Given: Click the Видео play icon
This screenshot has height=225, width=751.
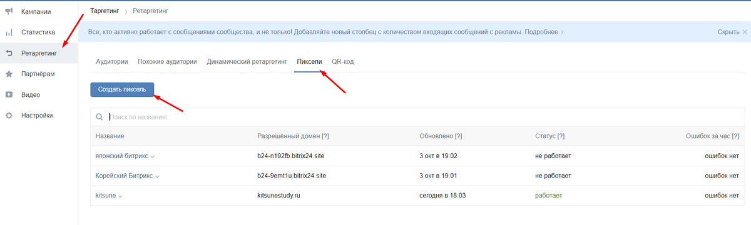Looking at the screenshot, I should [9, 95].
